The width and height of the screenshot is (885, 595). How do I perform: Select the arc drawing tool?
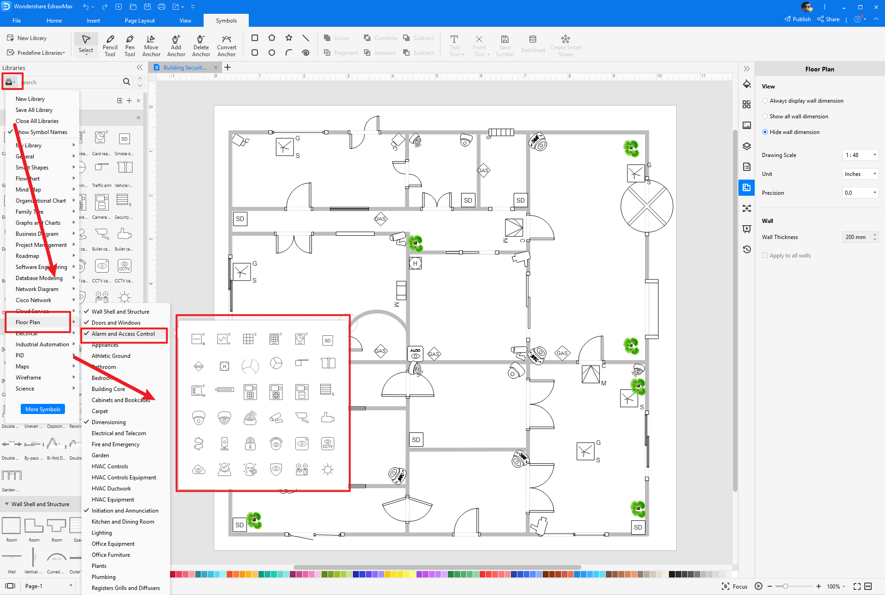coord(289,52)
